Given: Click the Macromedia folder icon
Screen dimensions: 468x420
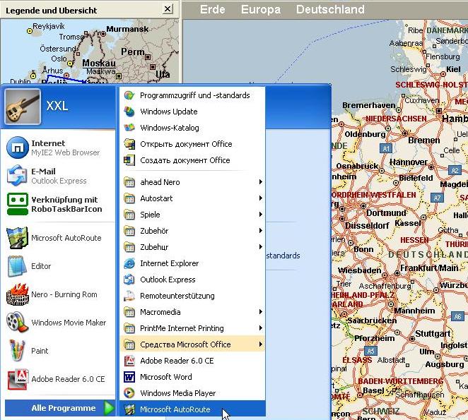Looking at the screenshot, I should coord(129,312).
